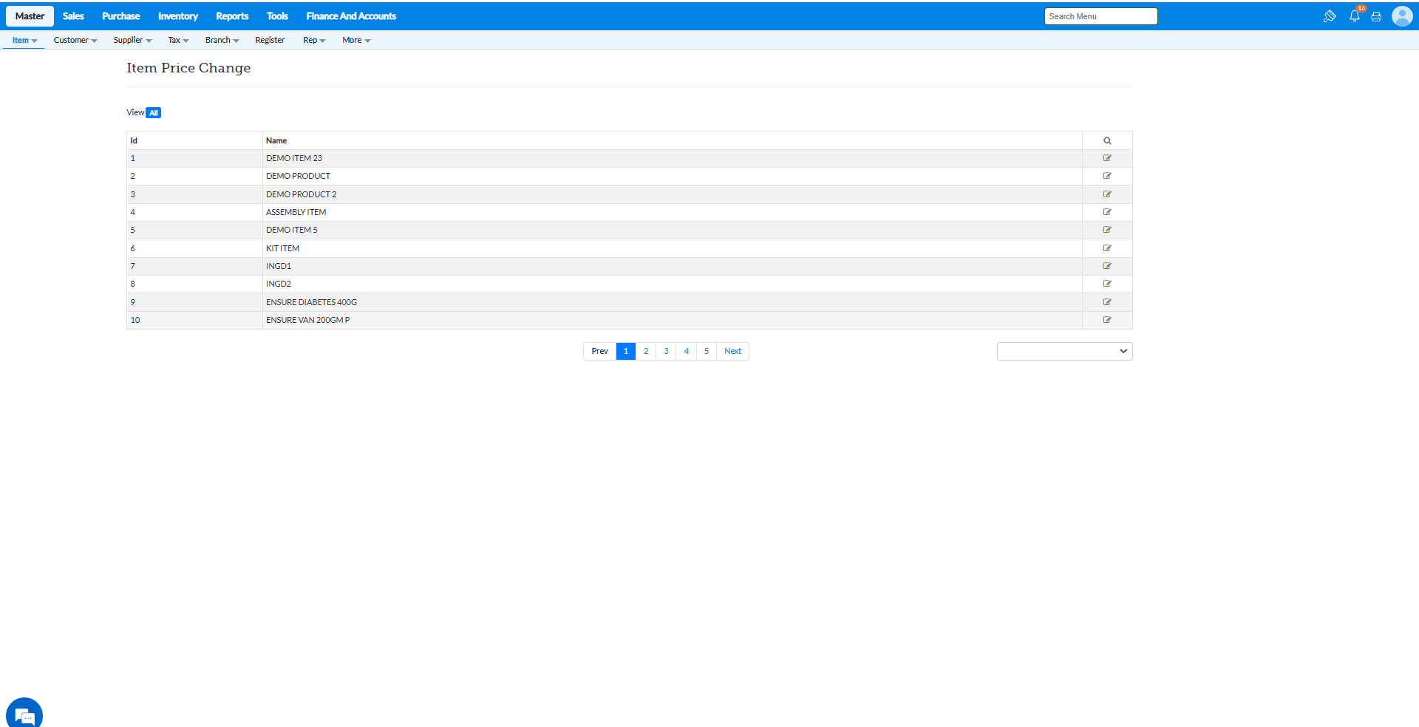Open the page size select box

(1064, 351)
